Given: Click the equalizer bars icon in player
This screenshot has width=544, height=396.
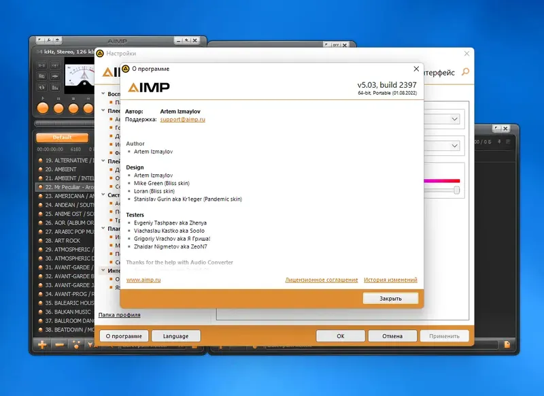Looking at the screenshot, I should click(x=55, y=88).
